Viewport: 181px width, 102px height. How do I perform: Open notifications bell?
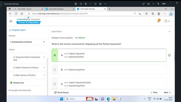point(159,21)
